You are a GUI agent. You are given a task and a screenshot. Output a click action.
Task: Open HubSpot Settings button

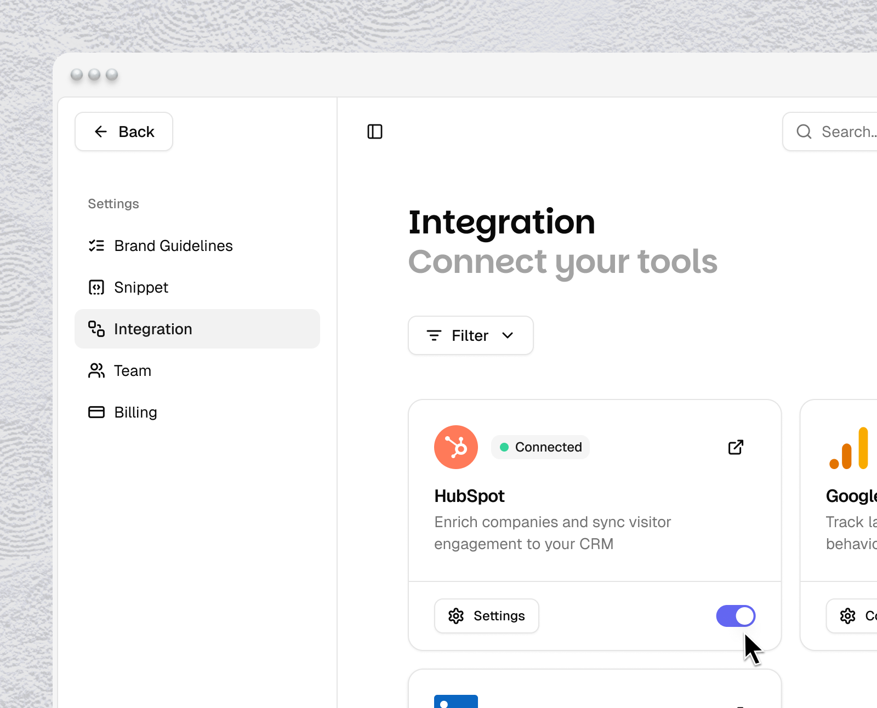point(487,616)
